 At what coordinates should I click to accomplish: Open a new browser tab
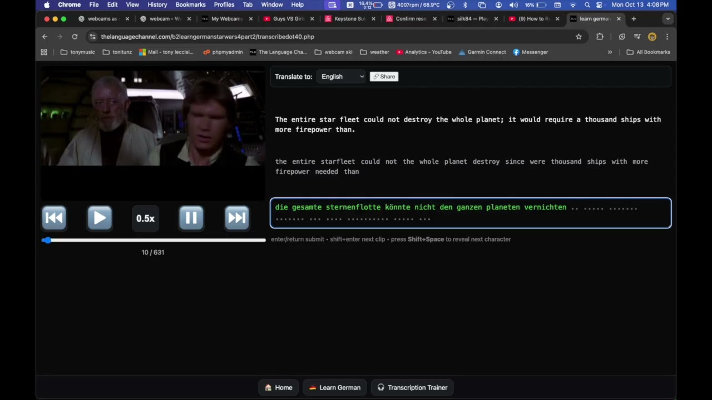click(x=634, y=19)
